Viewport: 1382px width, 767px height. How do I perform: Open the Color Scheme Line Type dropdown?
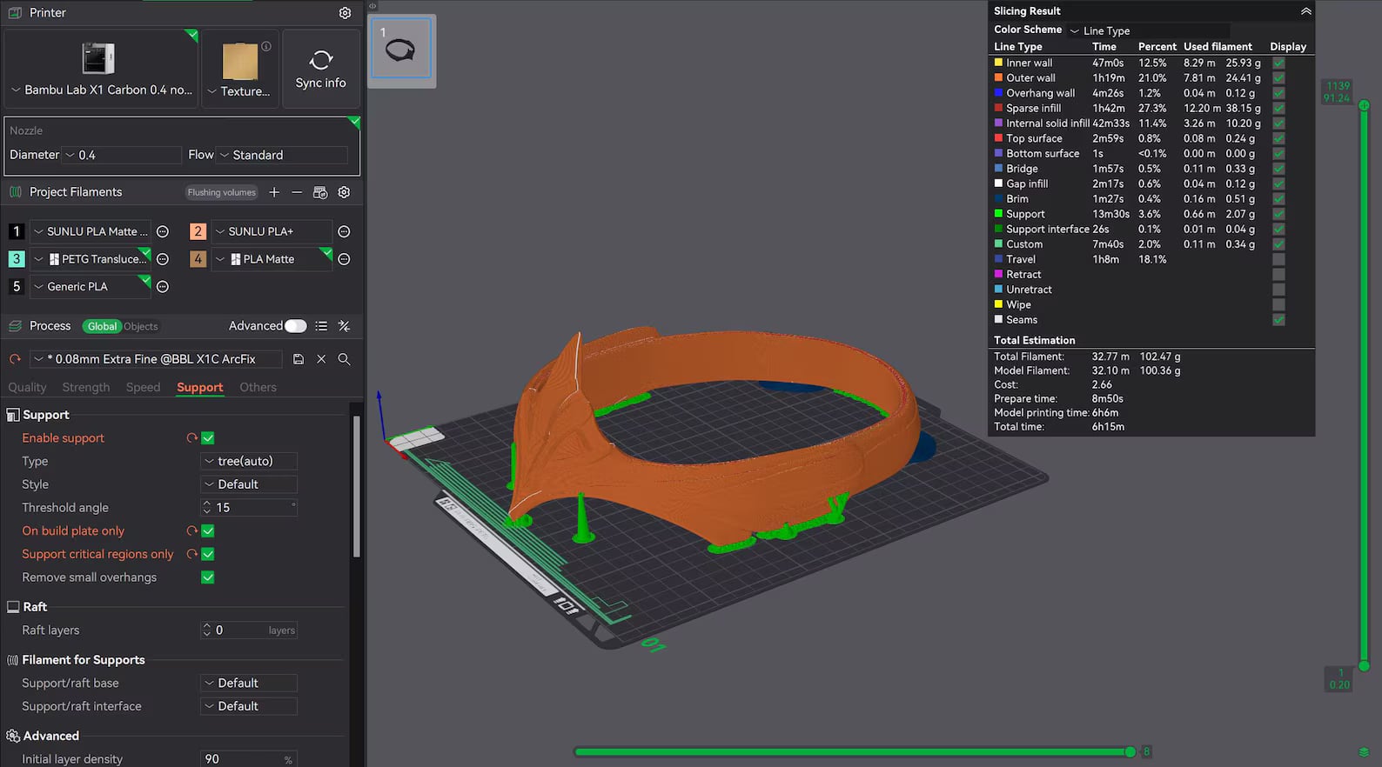[x=1149, y=30]
